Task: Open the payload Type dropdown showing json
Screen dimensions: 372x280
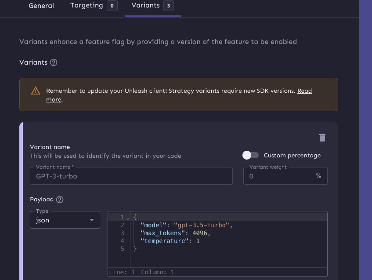Action: [65, 220]
